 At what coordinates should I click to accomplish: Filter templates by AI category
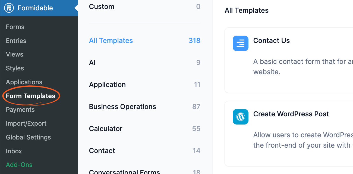tap(92, 63)
